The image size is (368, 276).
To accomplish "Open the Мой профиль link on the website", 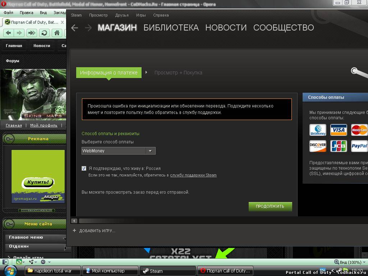I will tap(43, 125).
